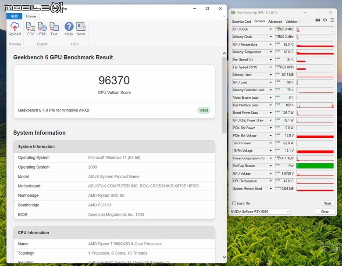This screenshot has height=266, width=342.
Task: Open Memory Used sensor dropdown
Action: (271, 75)
